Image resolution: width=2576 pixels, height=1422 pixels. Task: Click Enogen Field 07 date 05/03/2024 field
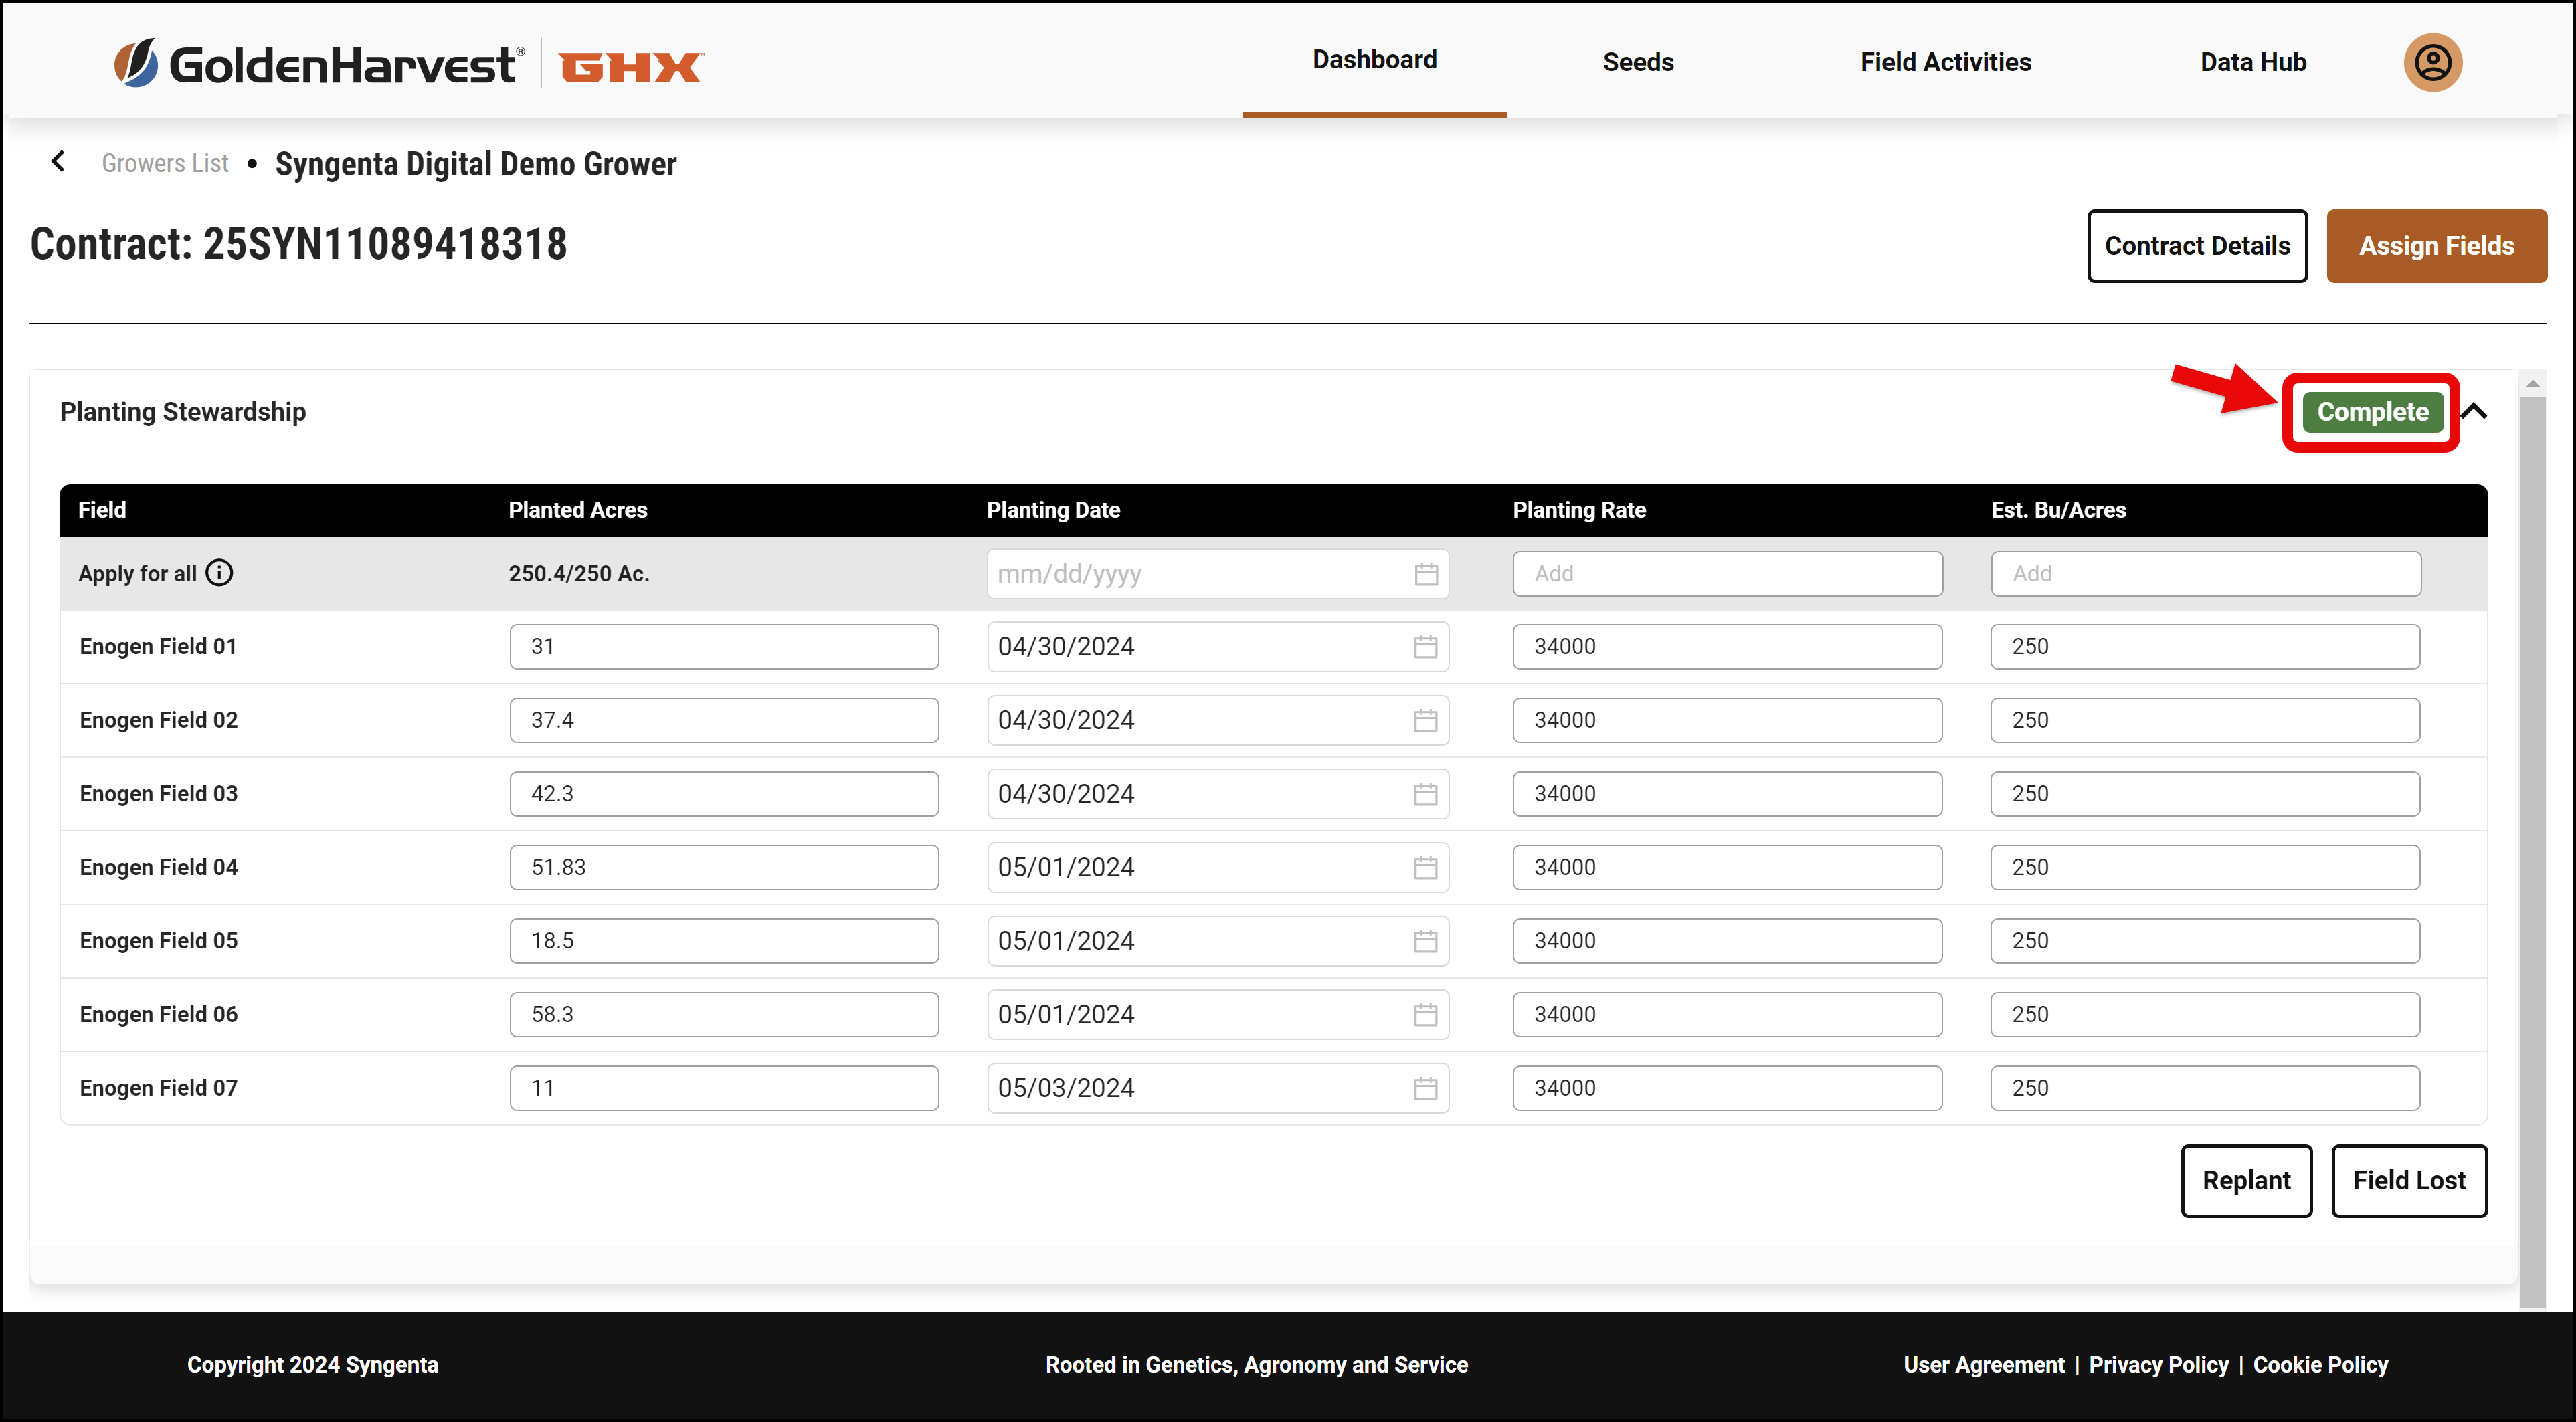(x=1217, y=1088)
